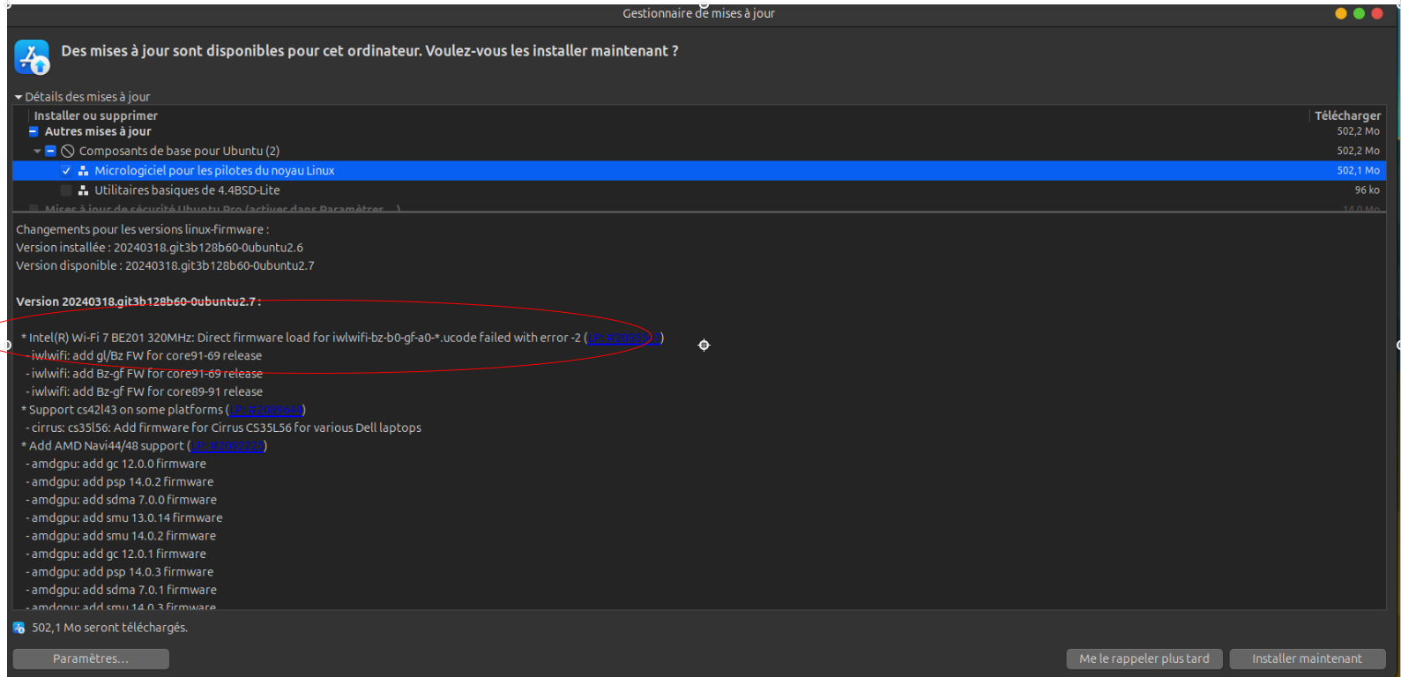Viewport: 1401px width, 677px height.
Task: Uncheck 'Micrologiciel pour les pilotes du noyau Linux'
Action: (66, 171)
